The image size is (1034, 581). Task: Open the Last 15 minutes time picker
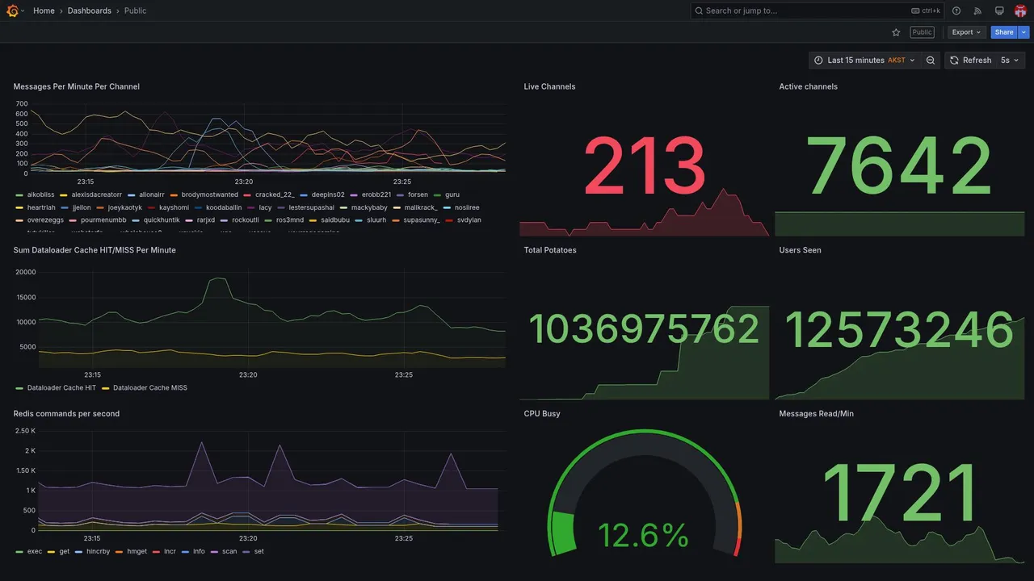pos(864,61)
